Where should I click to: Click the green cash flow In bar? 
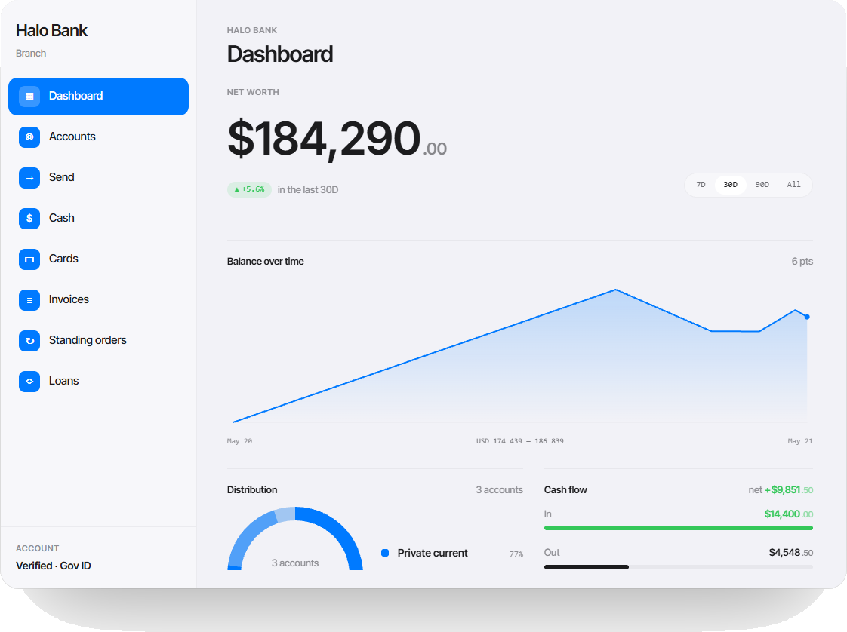679,528
